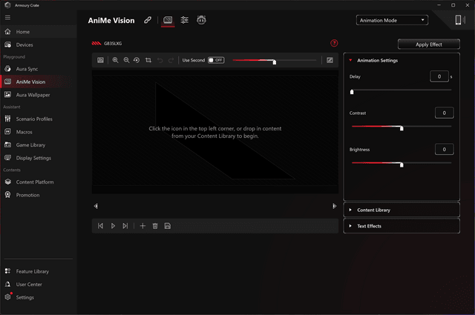Open Aura Sync in sidebar
This screenshot has width=475, height=315.
[x=39, y=69]
